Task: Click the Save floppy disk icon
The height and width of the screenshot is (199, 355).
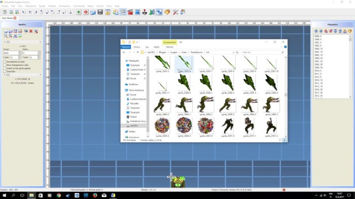Action: (x=100, y=12)
